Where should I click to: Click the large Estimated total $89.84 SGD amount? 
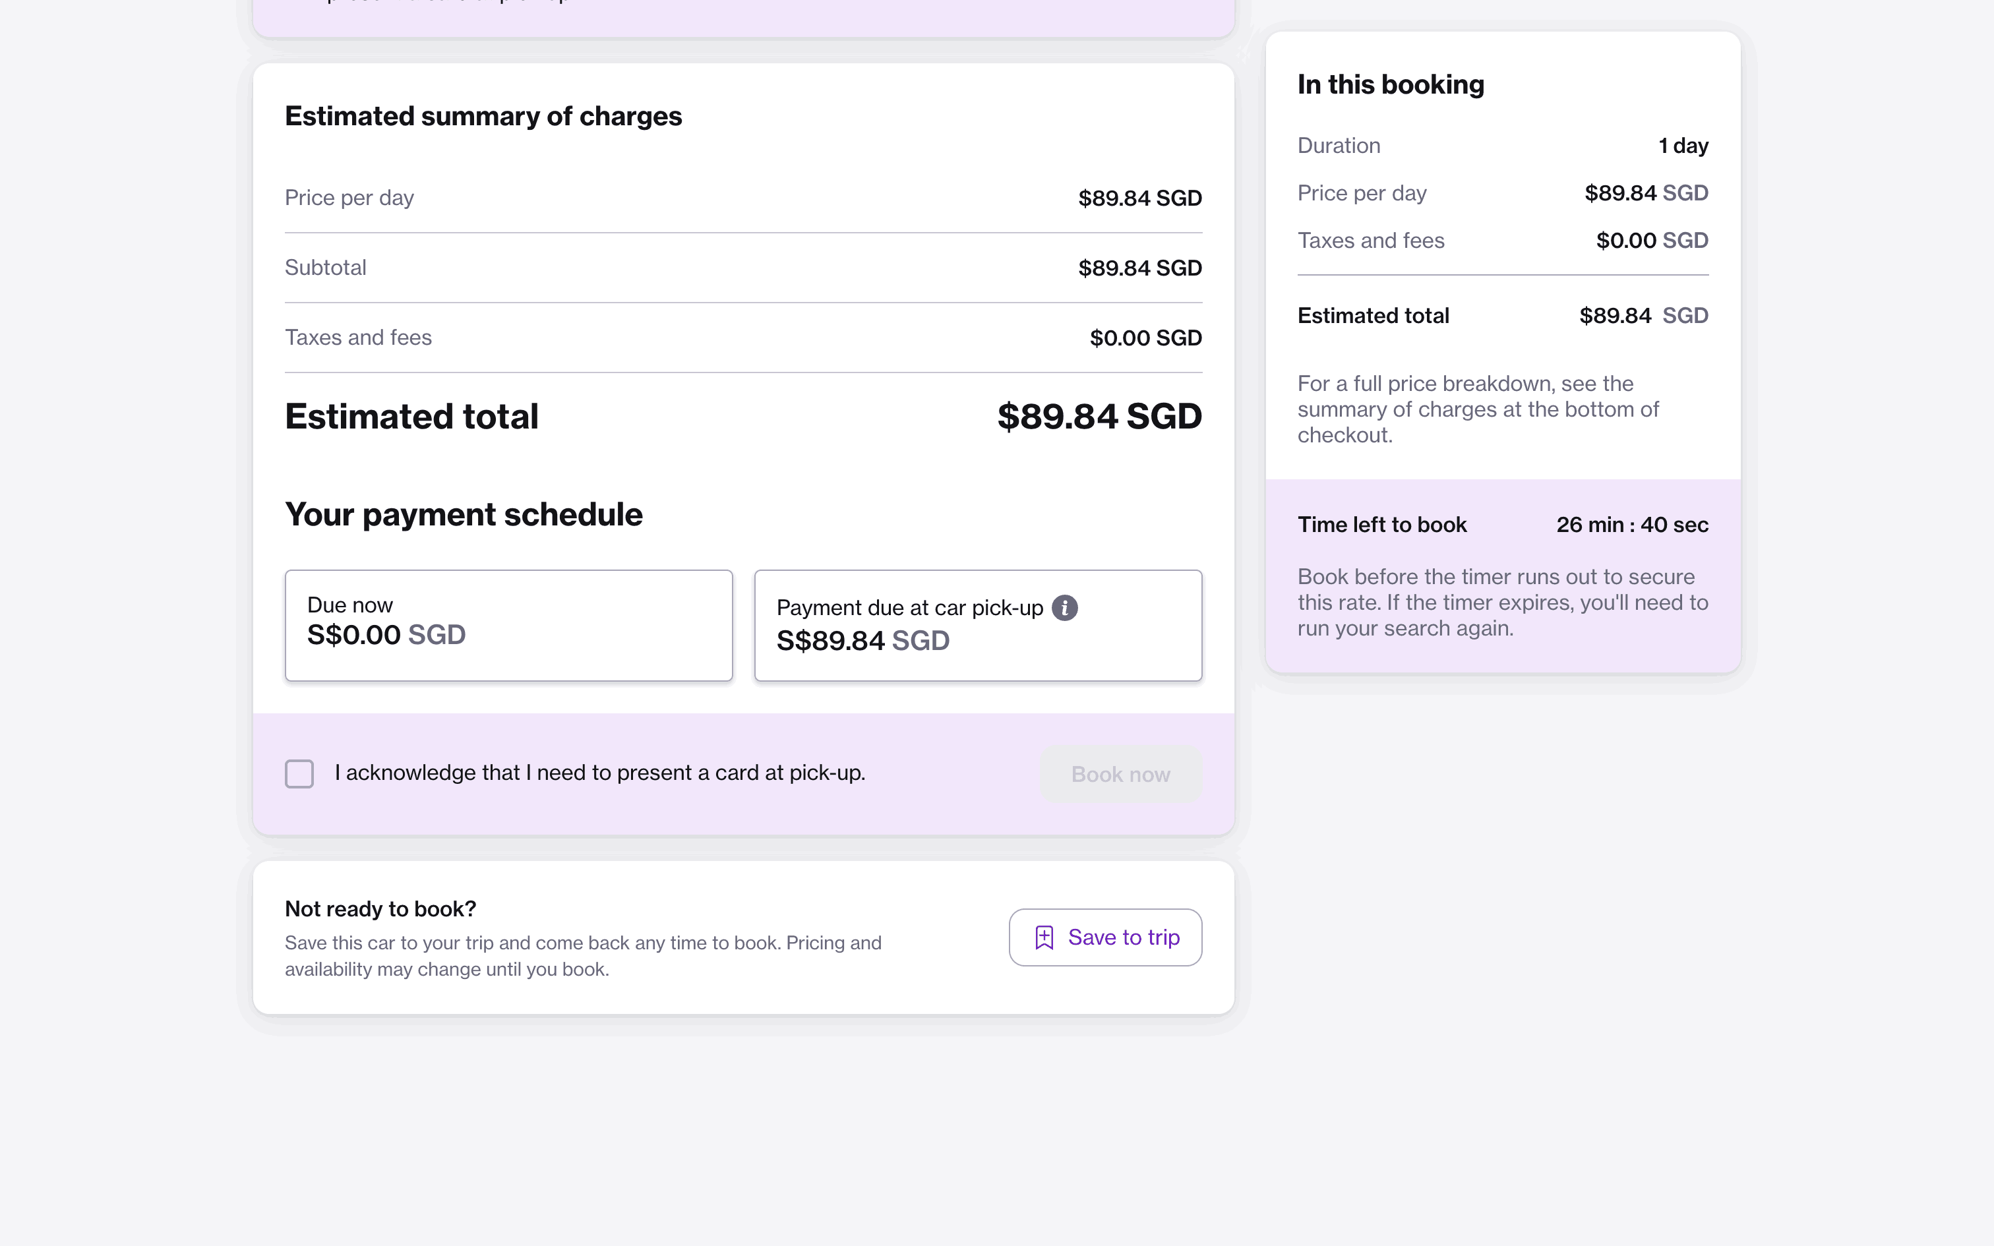pyautogui.click(x=1099, y=416)
